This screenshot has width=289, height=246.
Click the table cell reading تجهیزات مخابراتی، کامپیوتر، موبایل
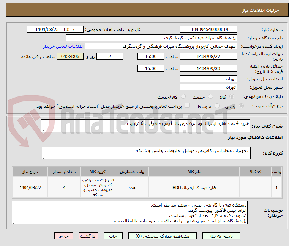click(98, 188)
